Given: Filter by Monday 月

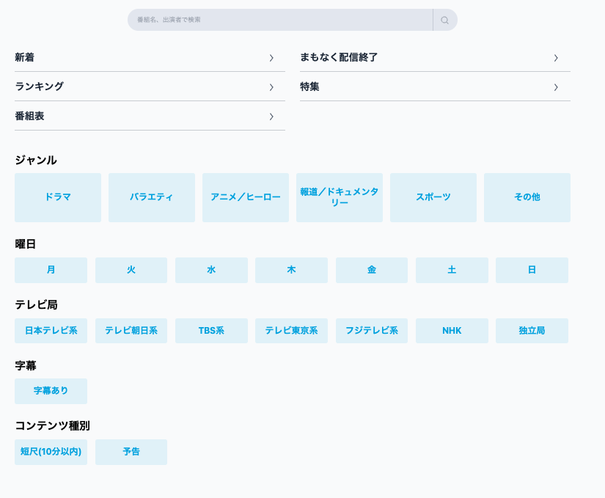Looking at the screenshot, I should click(51, 270).
